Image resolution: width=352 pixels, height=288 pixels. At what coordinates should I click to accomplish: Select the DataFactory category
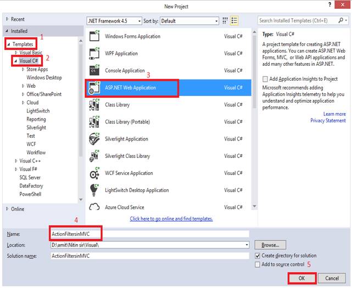[x=31, y=186]
